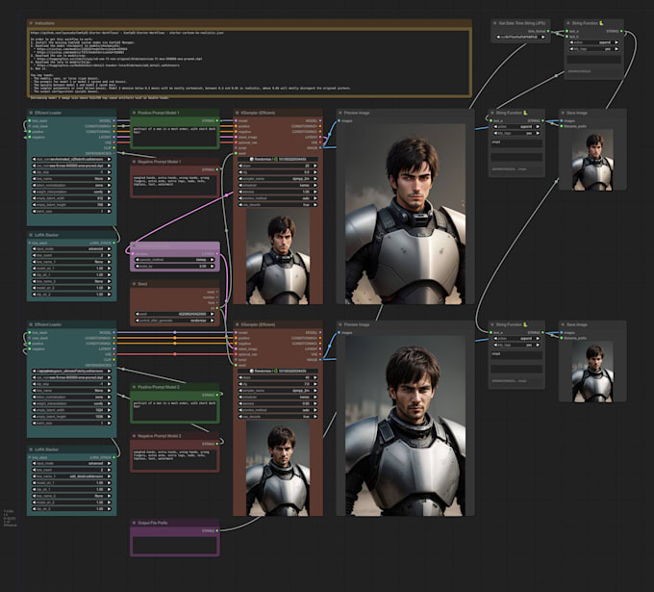The image size is (654, 592).
Task: Collapse the top Save Image node dot
Action: (x=563, y=113)
